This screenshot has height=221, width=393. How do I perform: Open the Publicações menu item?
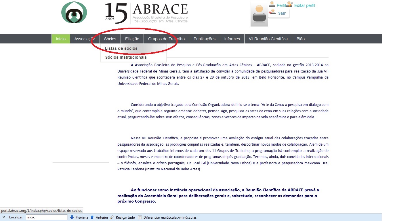point(204,39)
